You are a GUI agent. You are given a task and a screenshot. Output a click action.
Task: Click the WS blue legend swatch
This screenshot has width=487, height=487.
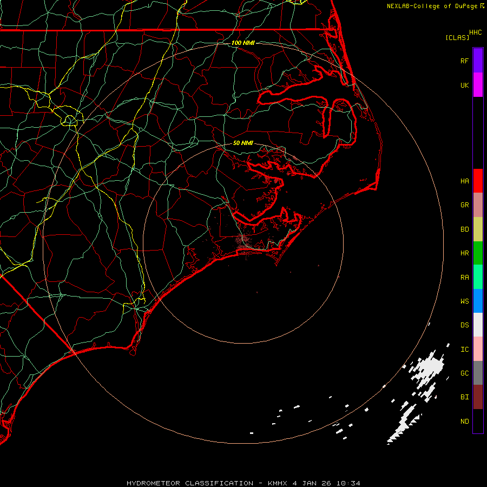[x=478, y=301]
